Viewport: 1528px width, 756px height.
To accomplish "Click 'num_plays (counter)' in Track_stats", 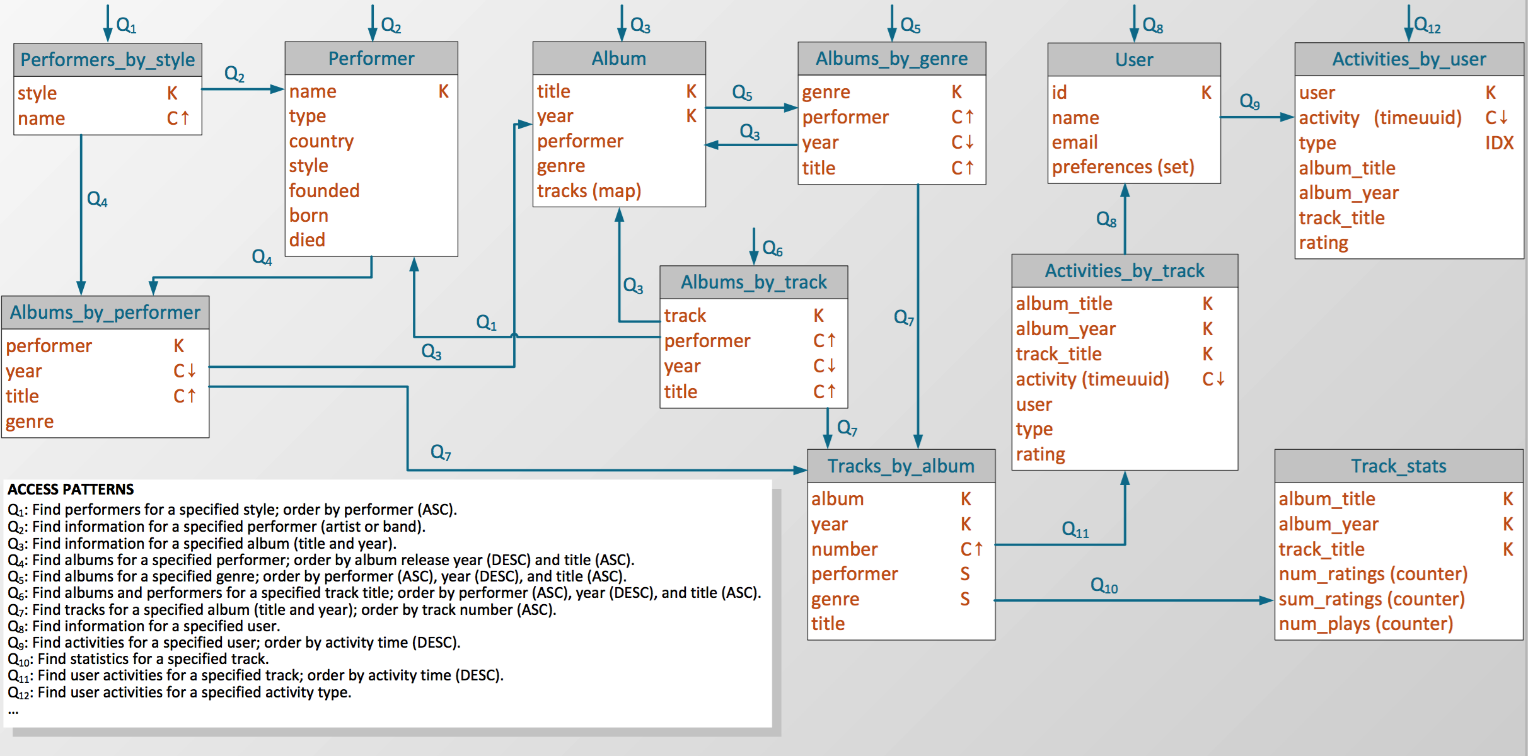I will [1365, 624].
